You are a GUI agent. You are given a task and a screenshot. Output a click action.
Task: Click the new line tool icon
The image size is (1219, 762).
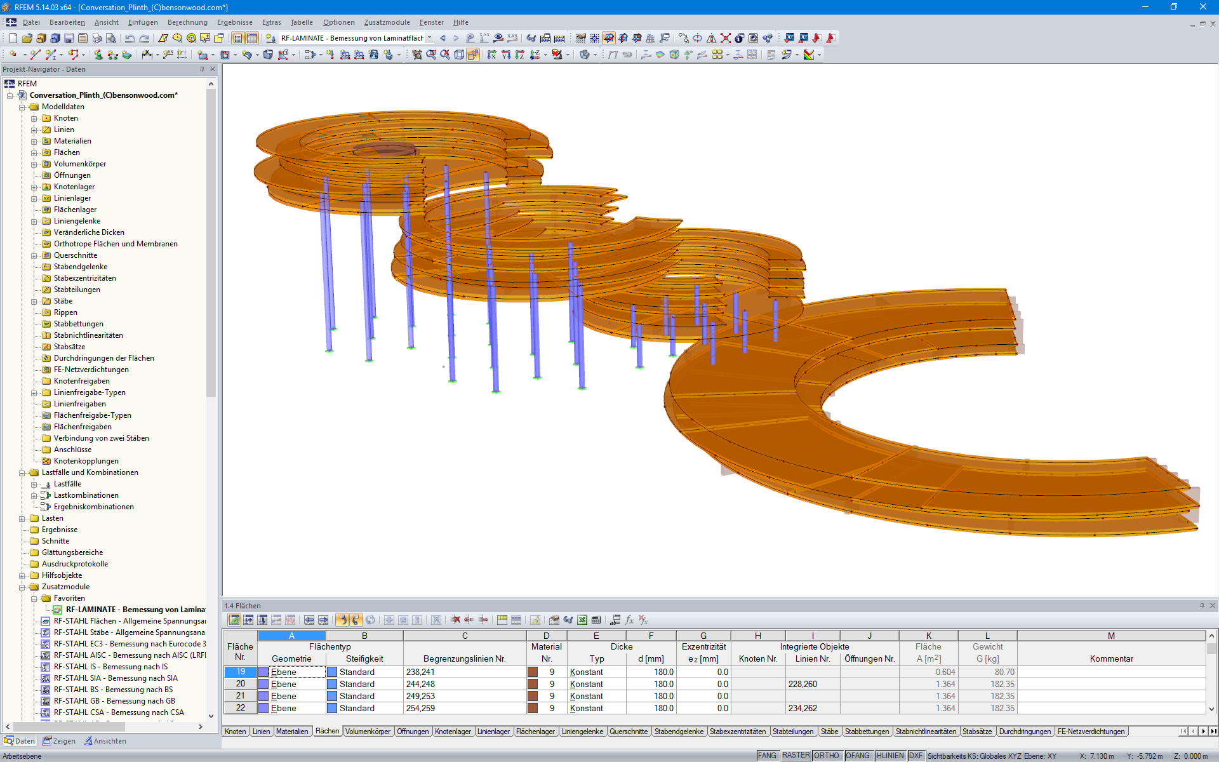pyautogui.click(x=35, y=55)
